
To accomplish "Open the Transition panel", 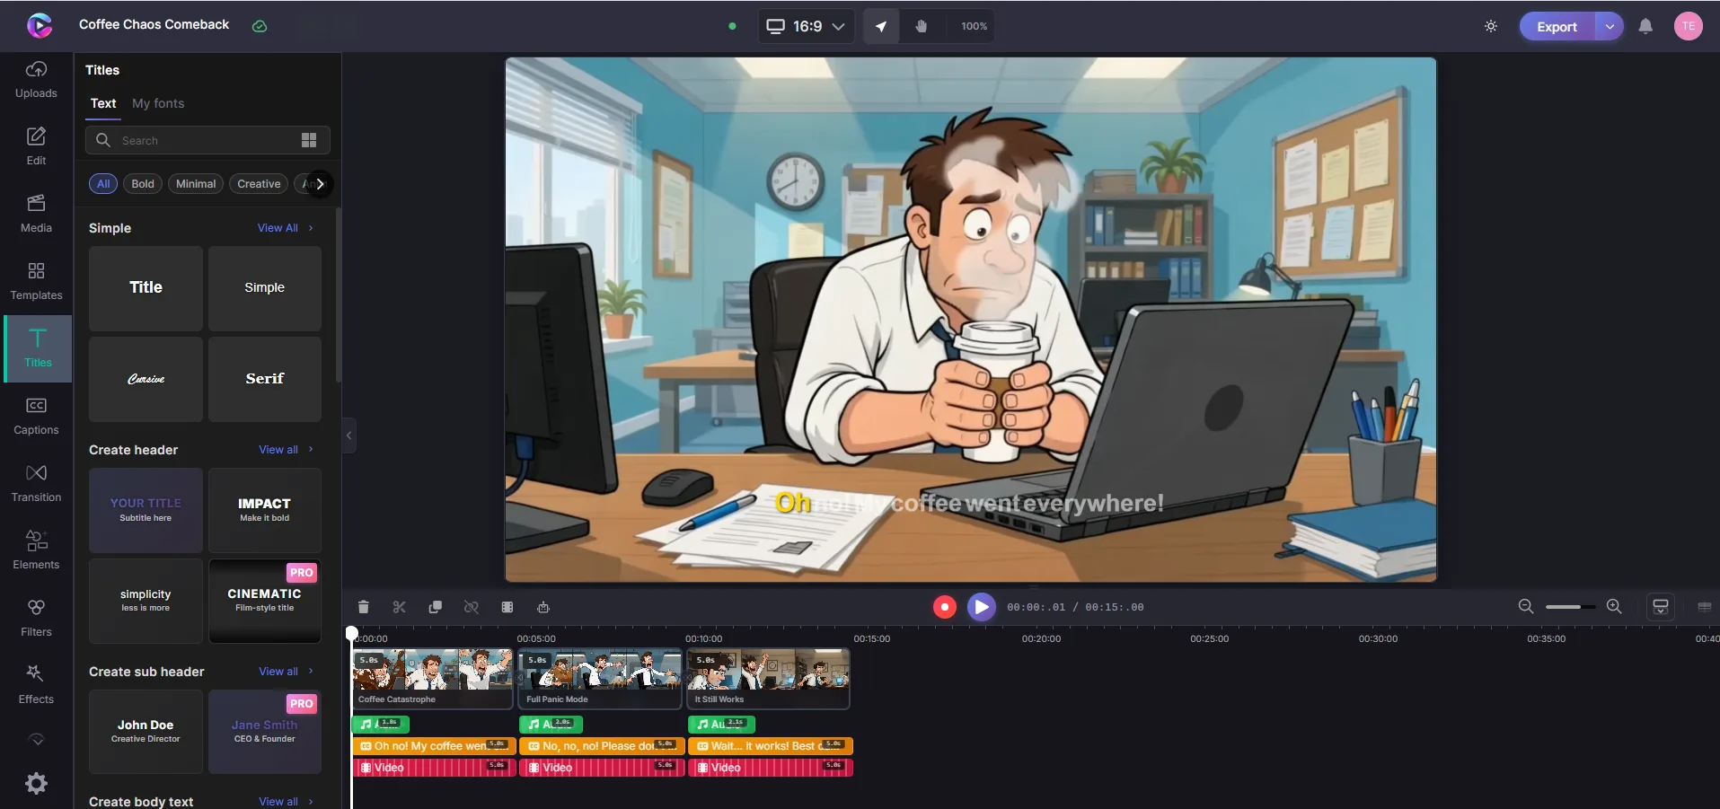I will (36, 483).
